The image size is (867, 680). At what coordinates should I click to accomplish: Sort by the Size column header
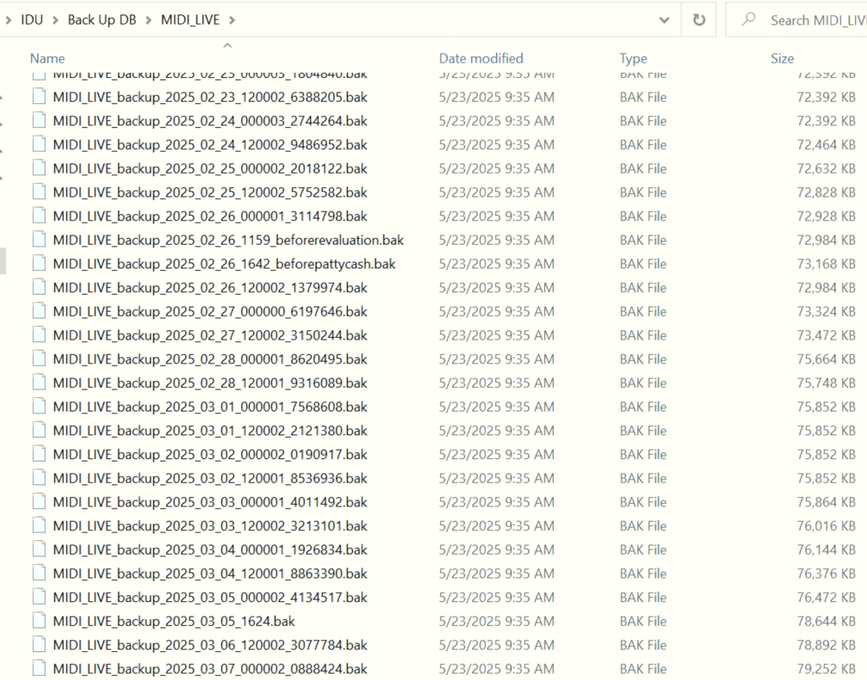point(782,58)
